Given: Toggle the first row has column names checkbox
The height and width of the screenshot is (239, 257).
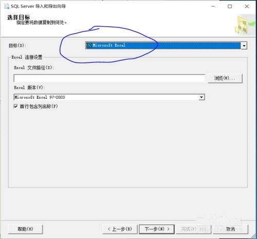Looking at the screenshot, I should [x=15, y=106].
